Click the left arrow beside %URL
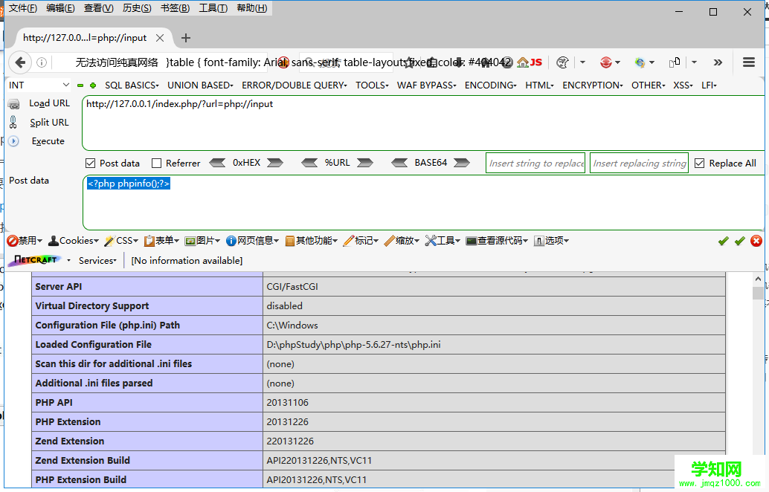Viewport: 769px width, 492px height. pos(309,163)
